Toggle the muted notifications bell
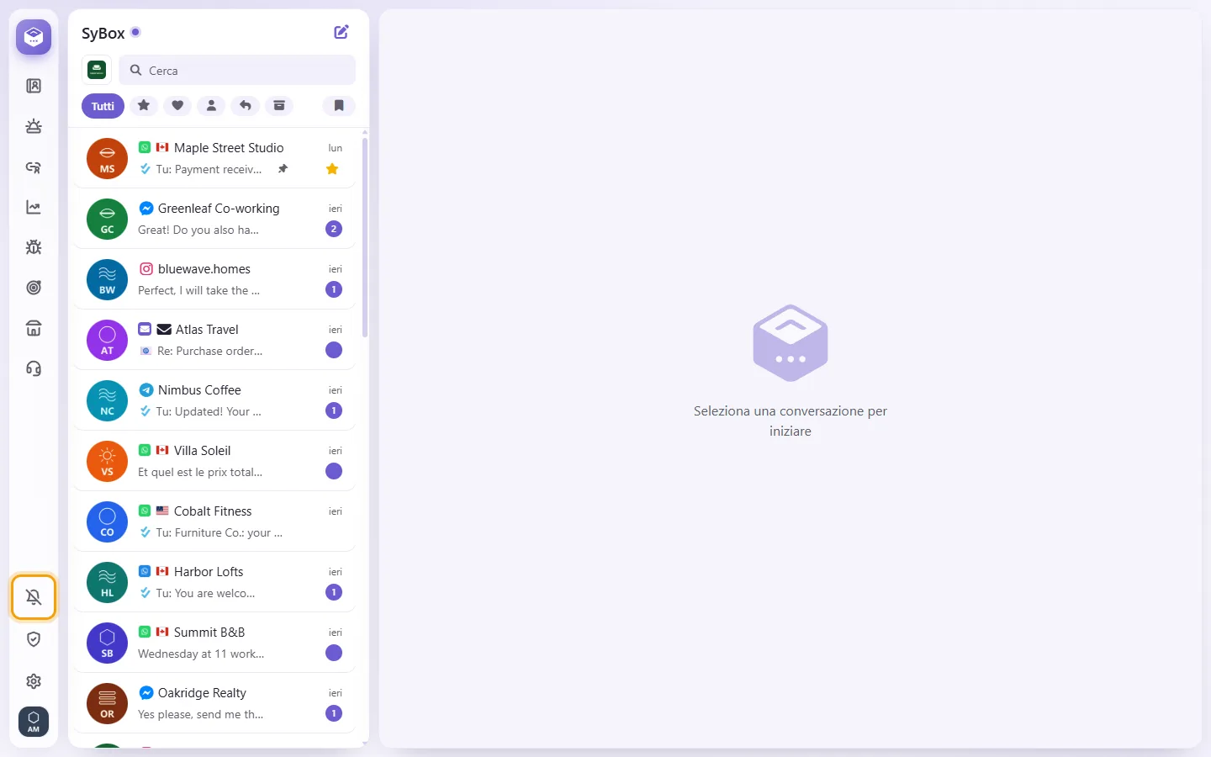The height and width of the screenshot is (757, 1211). pyautogui.click(x=34, y=597)
